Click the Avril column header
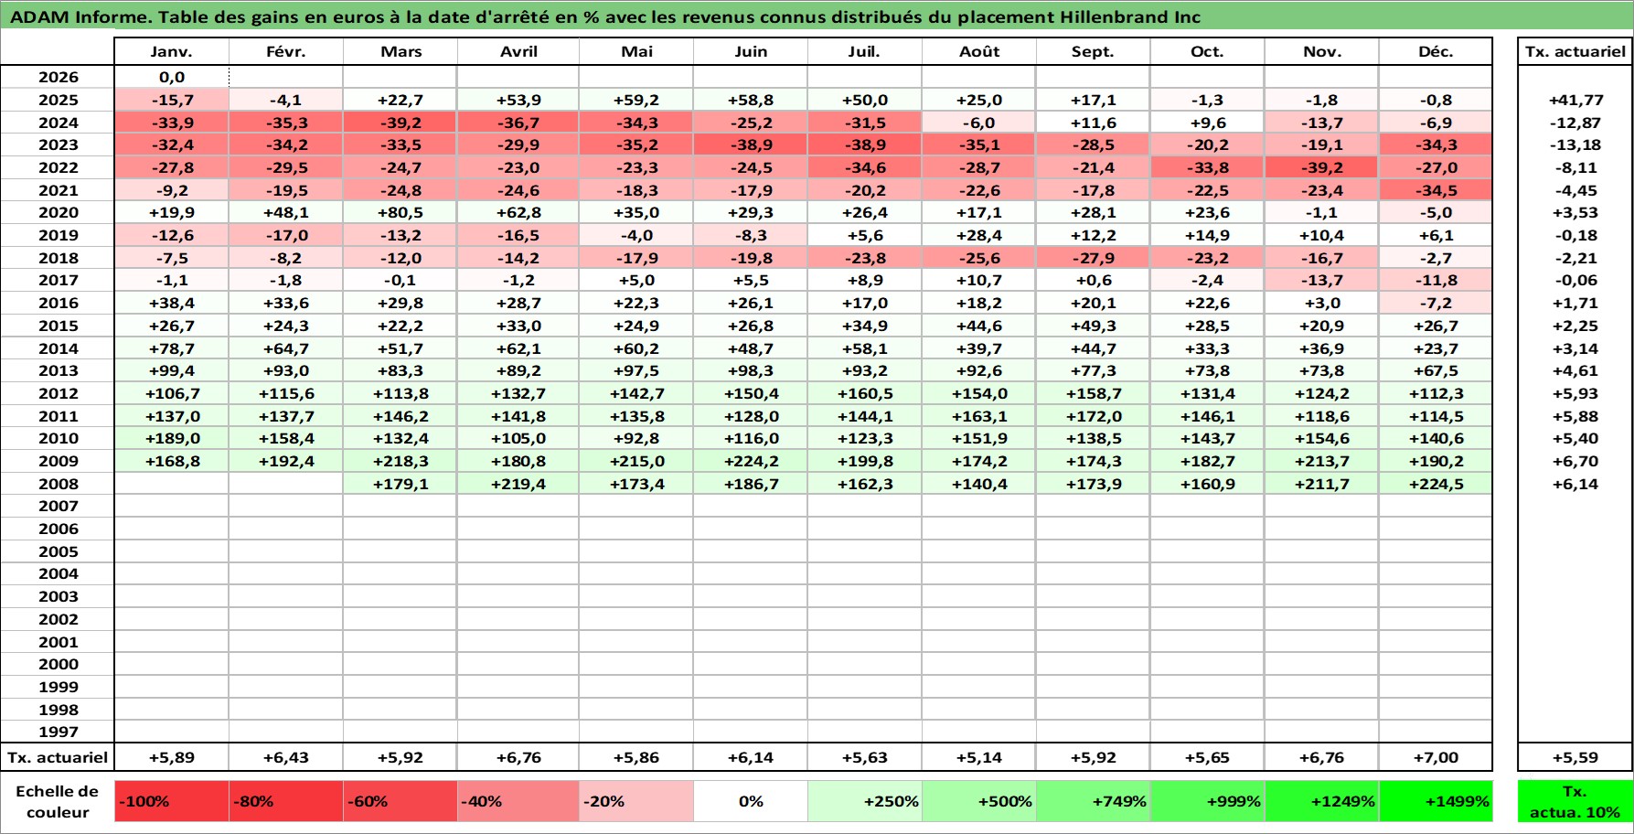 [518, 51]
